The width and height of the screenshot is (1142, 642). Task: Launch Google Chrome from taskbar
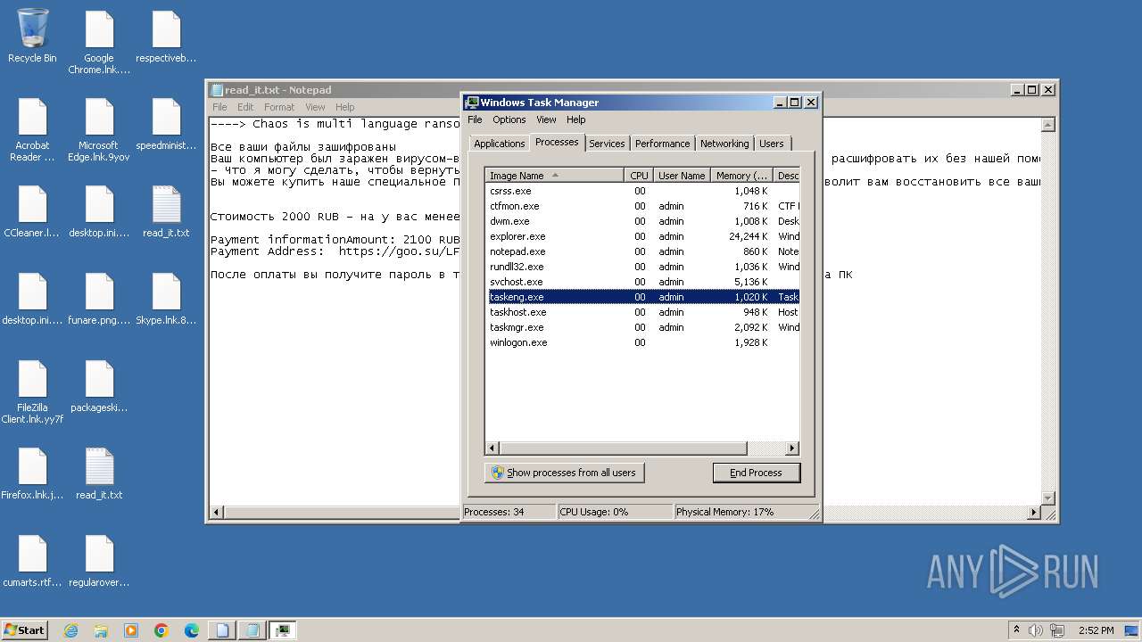pos(161,630)
